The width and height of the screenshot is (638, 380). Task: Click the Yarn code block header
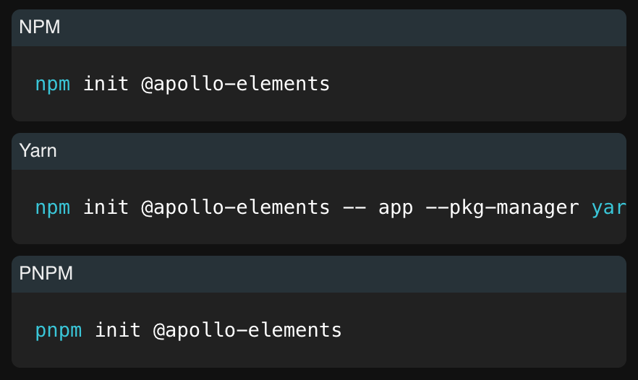(38, 151)
